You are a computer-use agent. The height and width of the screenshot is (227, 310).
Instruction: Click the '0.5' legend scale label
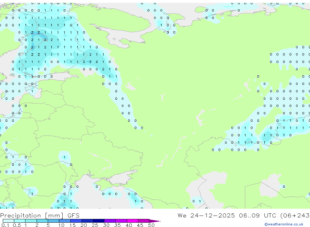coord(17,225)
